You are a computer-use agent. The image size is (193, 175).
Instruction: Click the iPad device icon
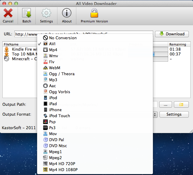coord(45,104)
